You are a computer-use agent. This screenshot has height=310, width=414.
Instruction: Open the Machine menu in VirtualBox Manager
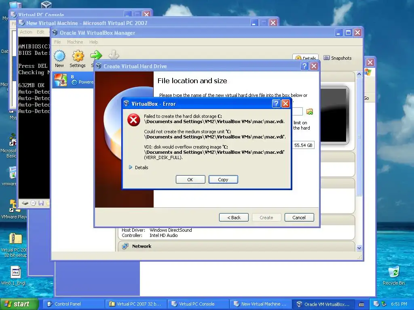(x=75, y=42)
